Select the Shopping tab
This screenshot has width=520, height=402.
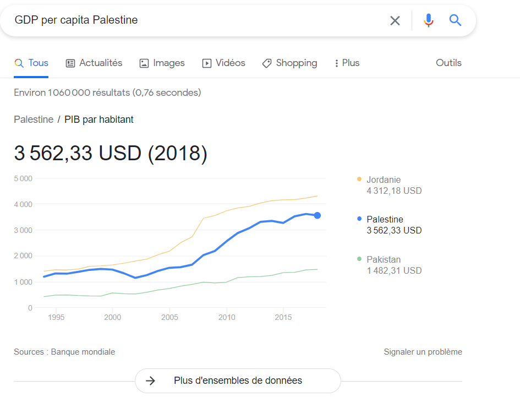[289, 63]
